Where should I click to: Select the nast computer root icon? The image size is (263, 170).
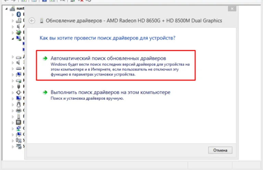coord(12,8)
